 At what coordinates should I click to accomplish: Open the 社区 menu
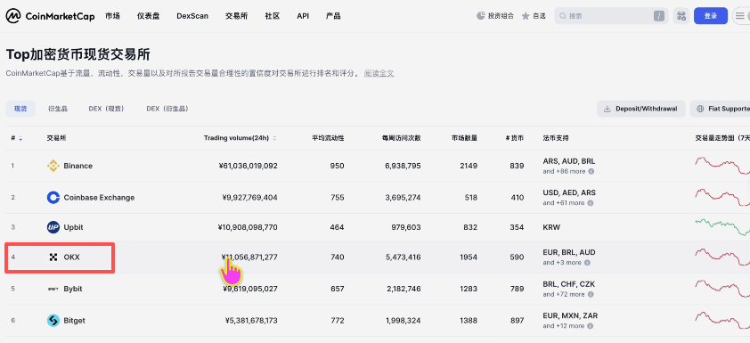click(273, 16)
